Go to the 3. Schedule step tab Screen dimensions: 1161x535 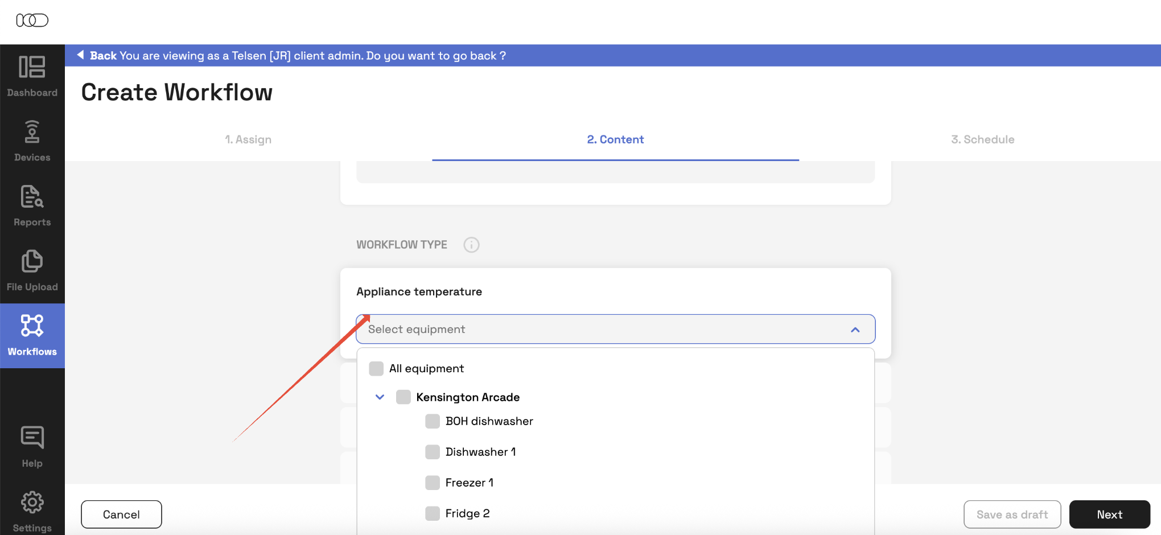click(x=982, y=139)
